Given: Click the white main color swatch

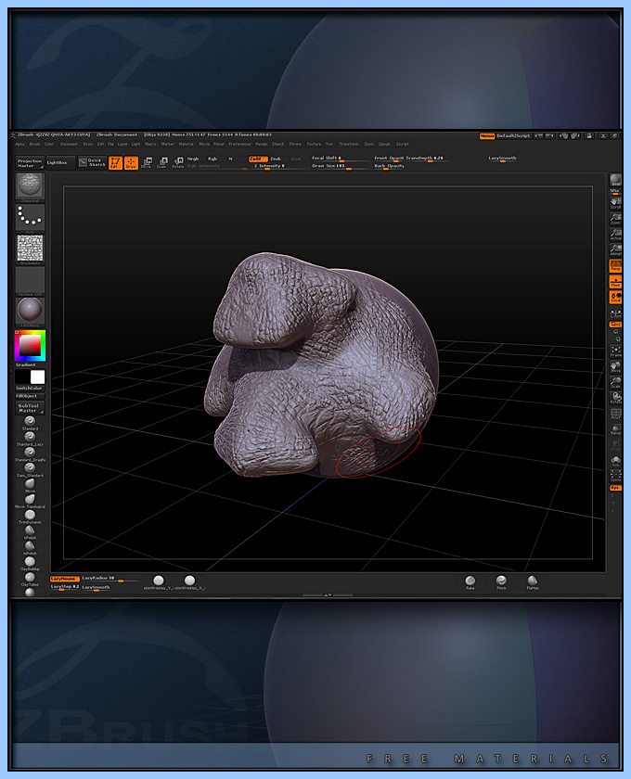Looking at the screenshot, I should point(37,377).
